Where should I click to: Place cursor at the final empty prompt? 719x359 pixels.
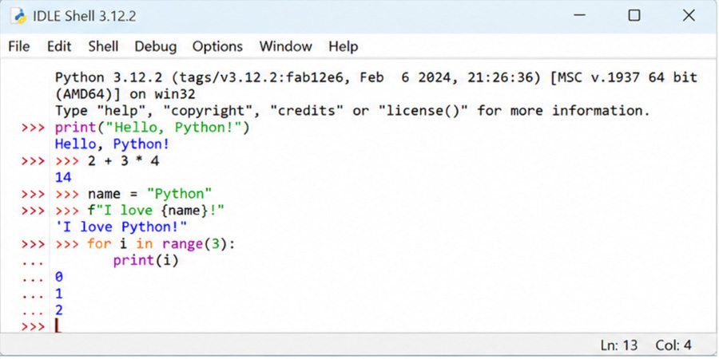coord(58,326)
